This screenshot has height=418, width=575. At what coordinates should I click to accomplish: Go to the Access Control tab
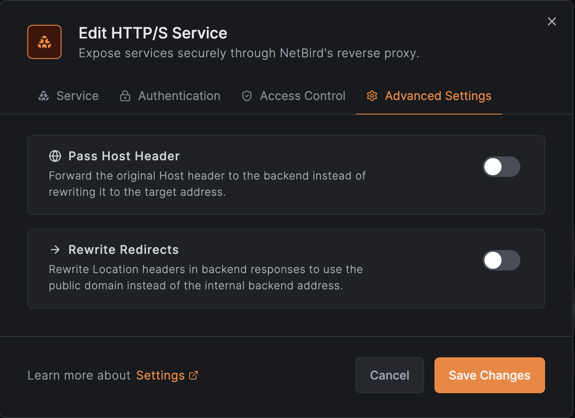[x=302, y=96]
